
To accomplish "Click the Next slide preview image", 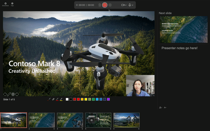I will coord(184,29).
